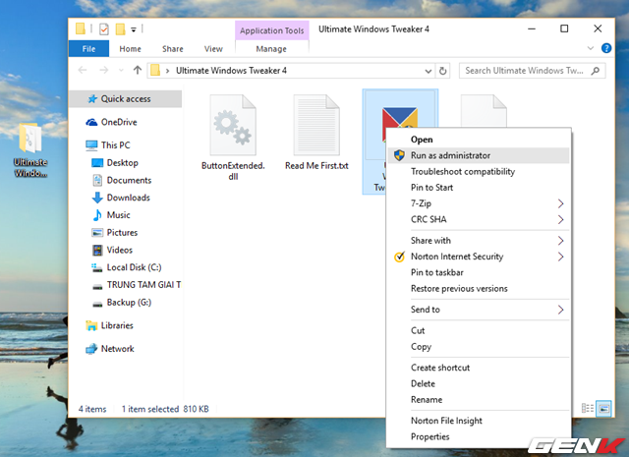The width and height of the screenshot is (629, 457).
Task: Select Local Disk (C:) drive
Action: (x=134, y=267)
